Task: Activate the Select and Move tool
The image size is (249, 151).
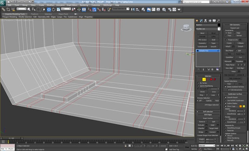Action: tap(49, 9)
